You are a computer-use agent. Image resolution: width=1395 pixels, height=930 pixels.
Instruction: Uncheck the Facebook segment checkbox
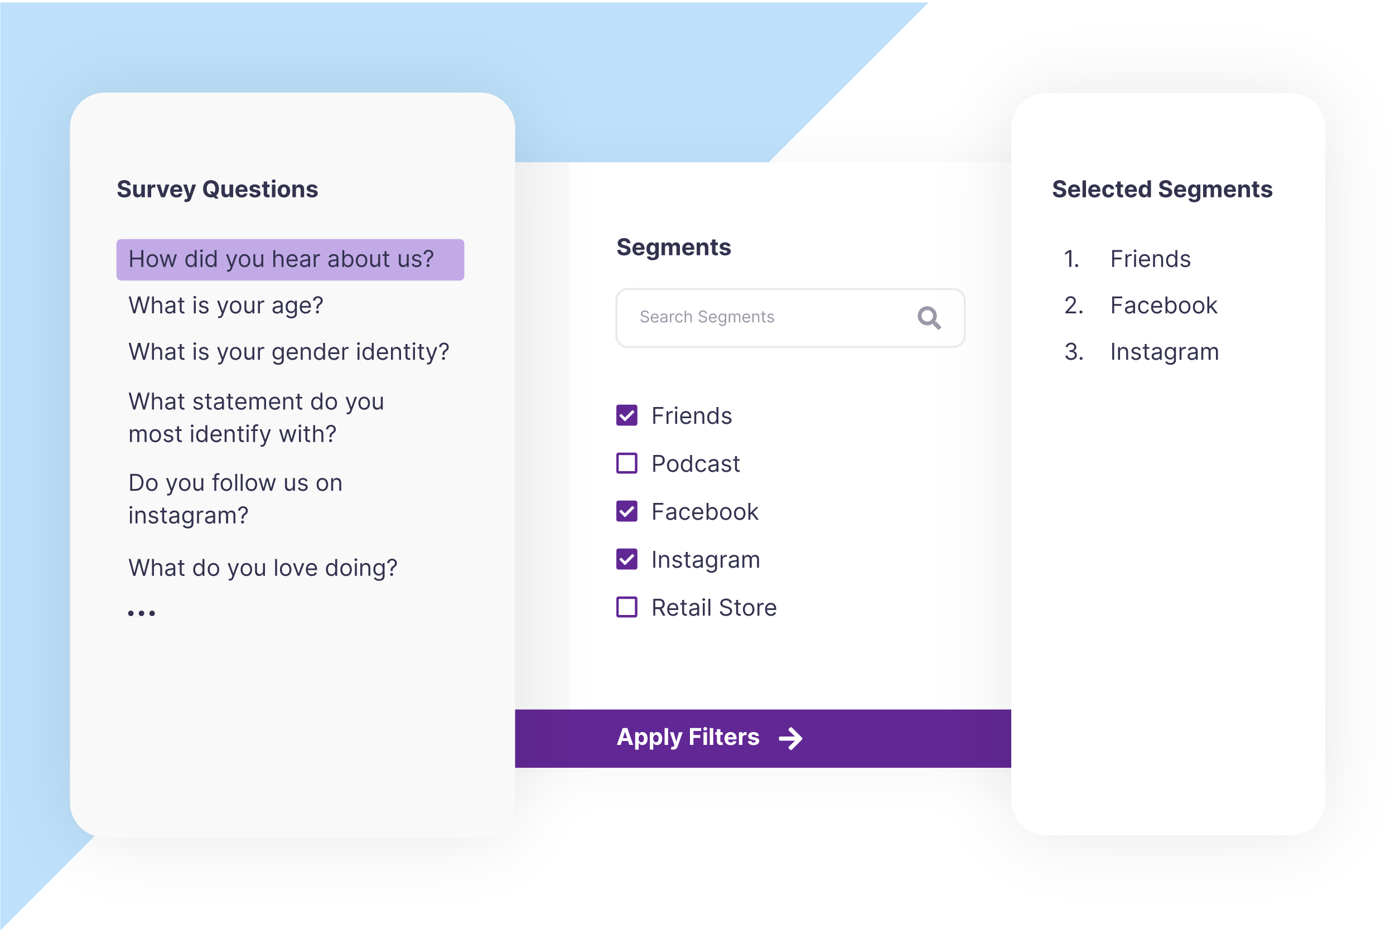coord(626,511)
